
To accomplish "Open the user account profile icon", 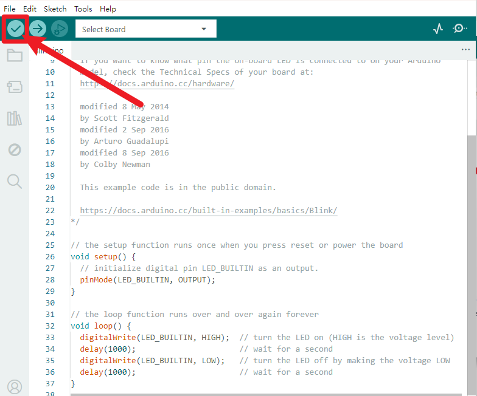I will pyautogui.click(x=15, y=387).
